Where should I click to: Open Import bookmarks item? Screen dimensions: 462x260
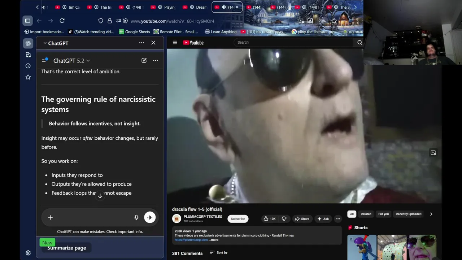pos(44,32)
